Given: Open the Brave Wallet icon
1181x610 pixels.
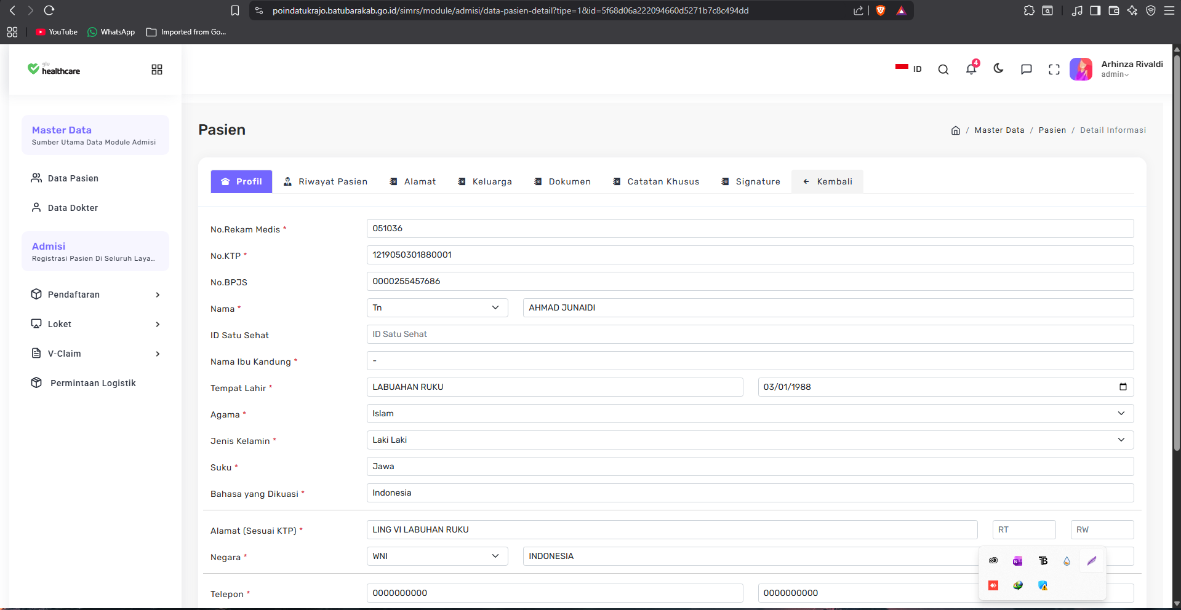Looking at the screenshot, I should (x=1114, y=10).
